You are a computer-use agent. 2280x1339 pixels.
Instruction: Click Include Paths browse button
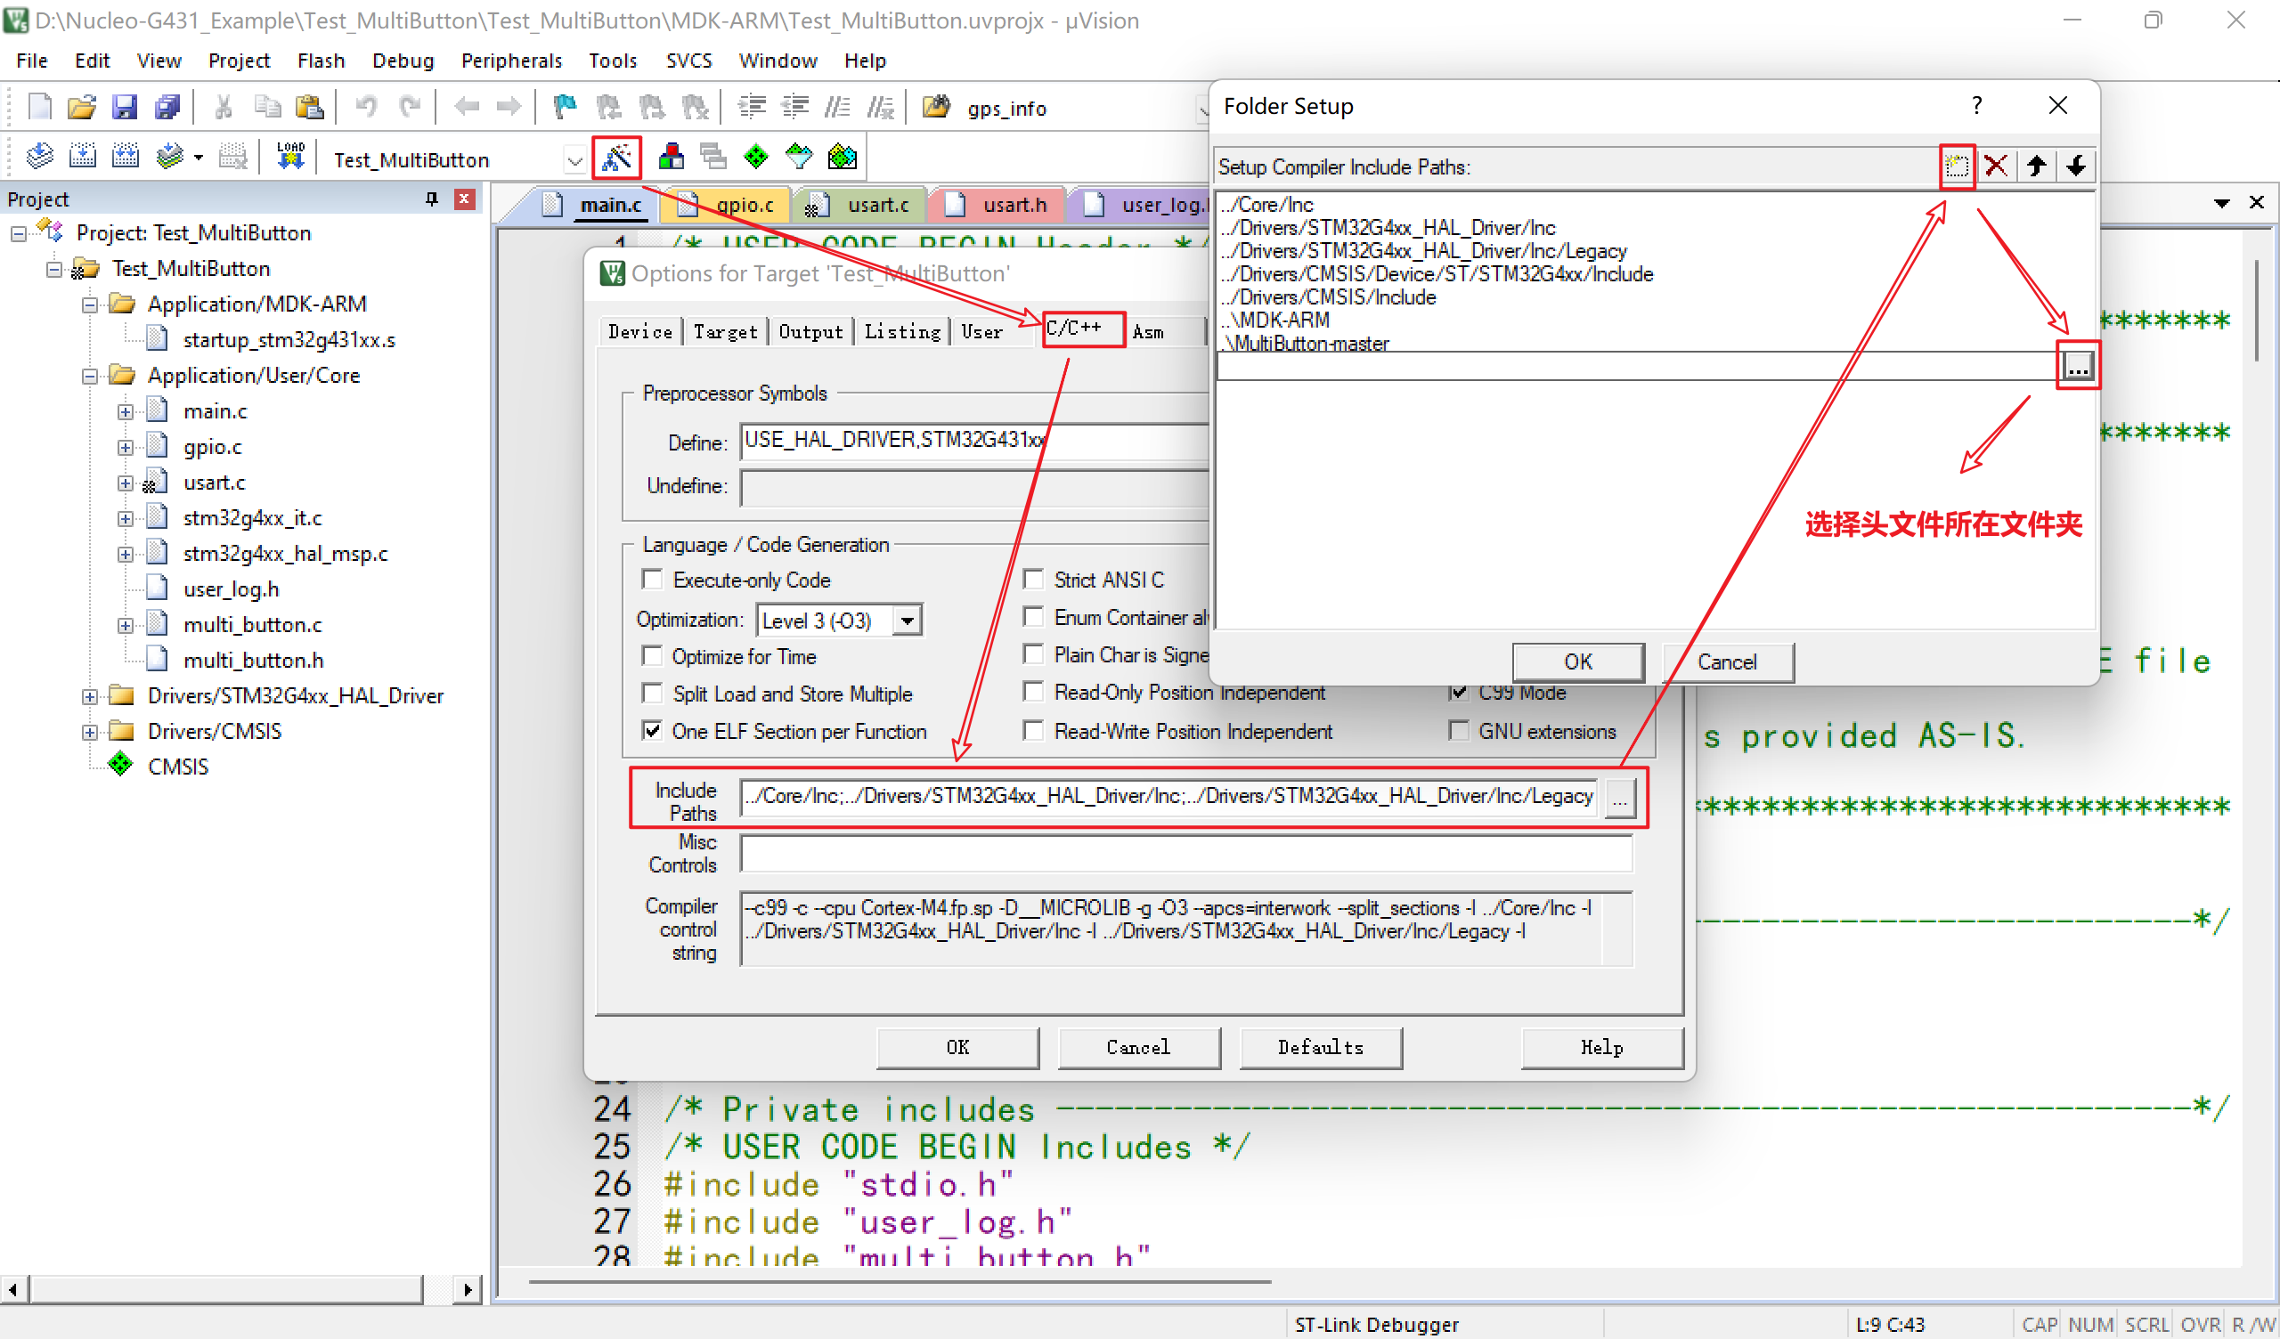click(1619, 799)
